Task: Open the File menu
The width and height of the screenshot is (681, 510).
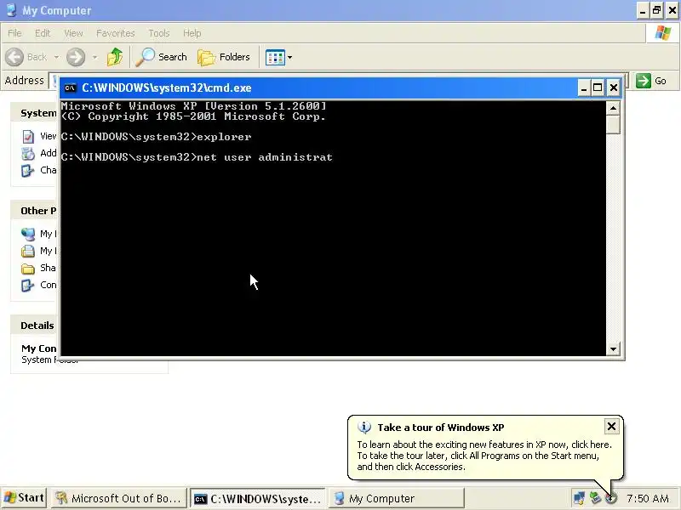Action: 14,33
